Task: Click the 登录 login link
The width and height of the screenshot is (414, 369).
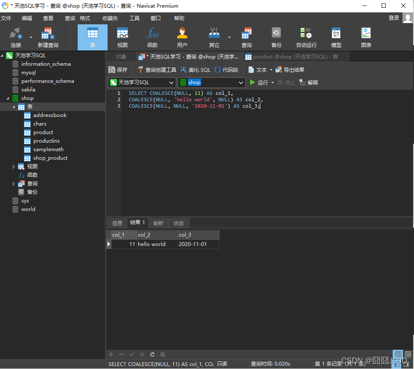Action: pyautogui.click(x=394, y=18)
